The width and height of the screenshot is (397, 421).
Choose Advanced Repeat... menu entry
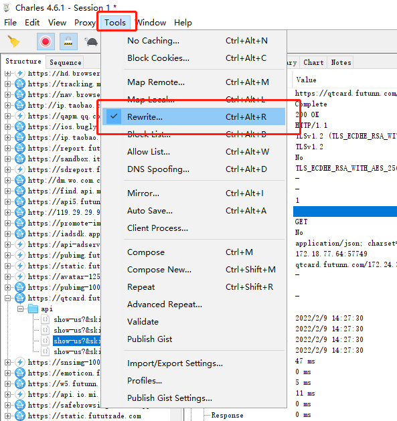point(193,305)
